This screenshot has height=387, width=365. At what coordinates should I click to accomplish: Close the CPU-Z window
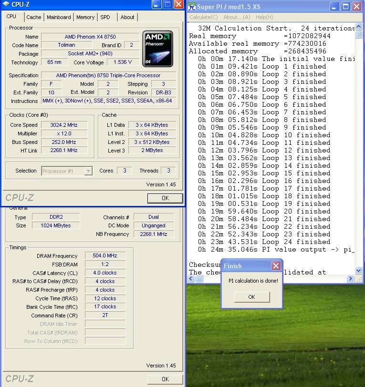178,4
